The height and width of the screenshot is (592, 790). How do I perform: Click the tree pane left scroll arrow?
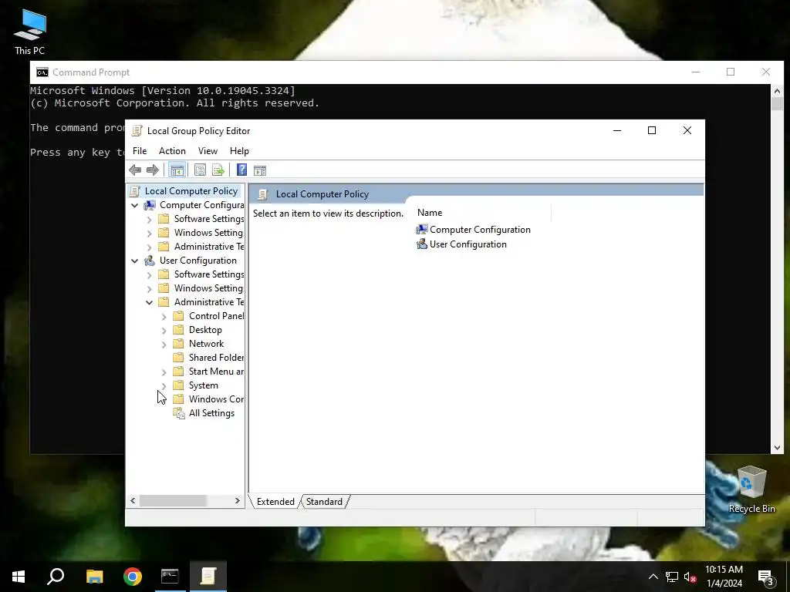pyautogui.click(x=133, y=501)
